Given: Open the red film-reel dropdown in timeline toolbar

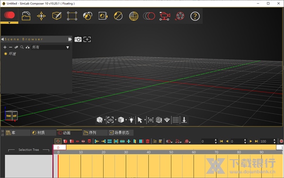Looking at the screenshot, I should point(187,141).
